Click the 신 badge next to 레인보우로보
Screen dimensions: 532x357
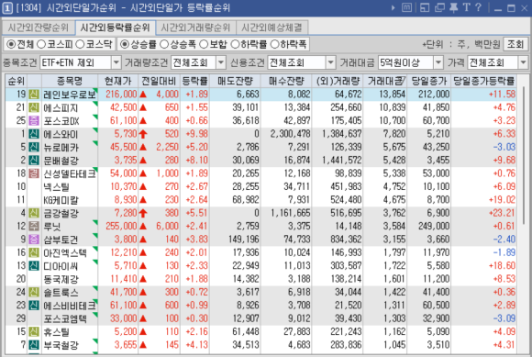[34, 94]
